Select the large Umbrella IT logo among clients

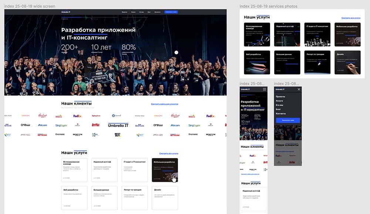tap(118, 125)
